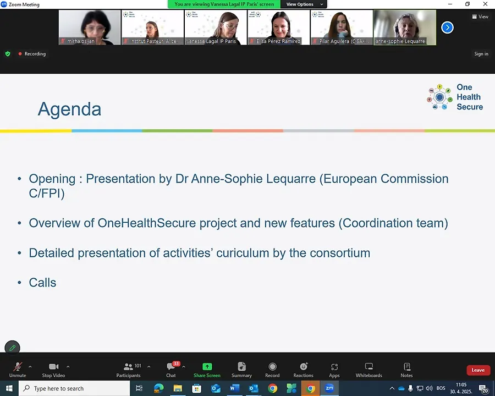Expand video options arrow beside Stop Video

[x=68, y=366]
